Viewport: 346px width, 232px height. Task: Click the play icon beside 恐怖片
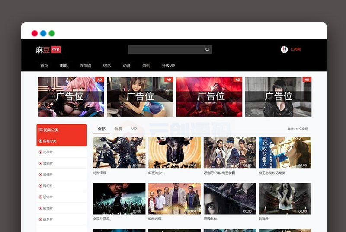point(40,197)
